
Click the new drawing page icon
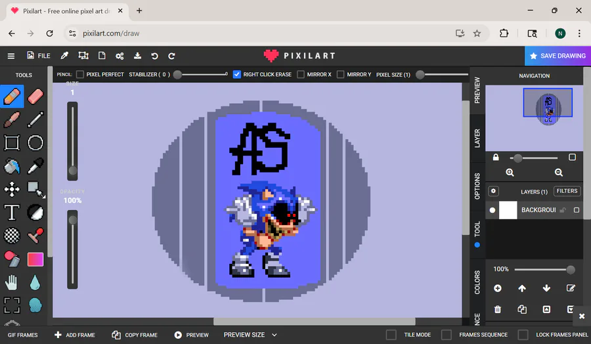pyautogui.click(x=102, y=56)
